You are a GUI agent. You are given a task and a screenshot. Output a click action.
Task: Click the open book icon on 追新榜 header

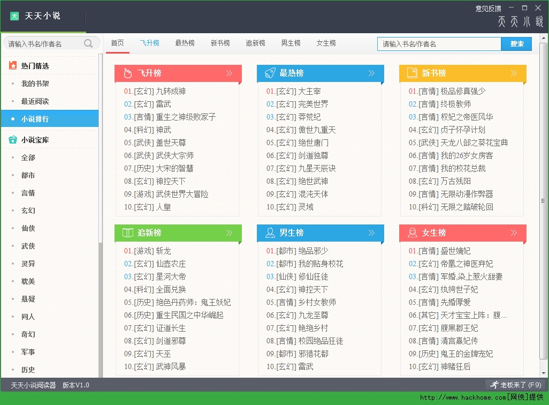click(x=128, y=232)
